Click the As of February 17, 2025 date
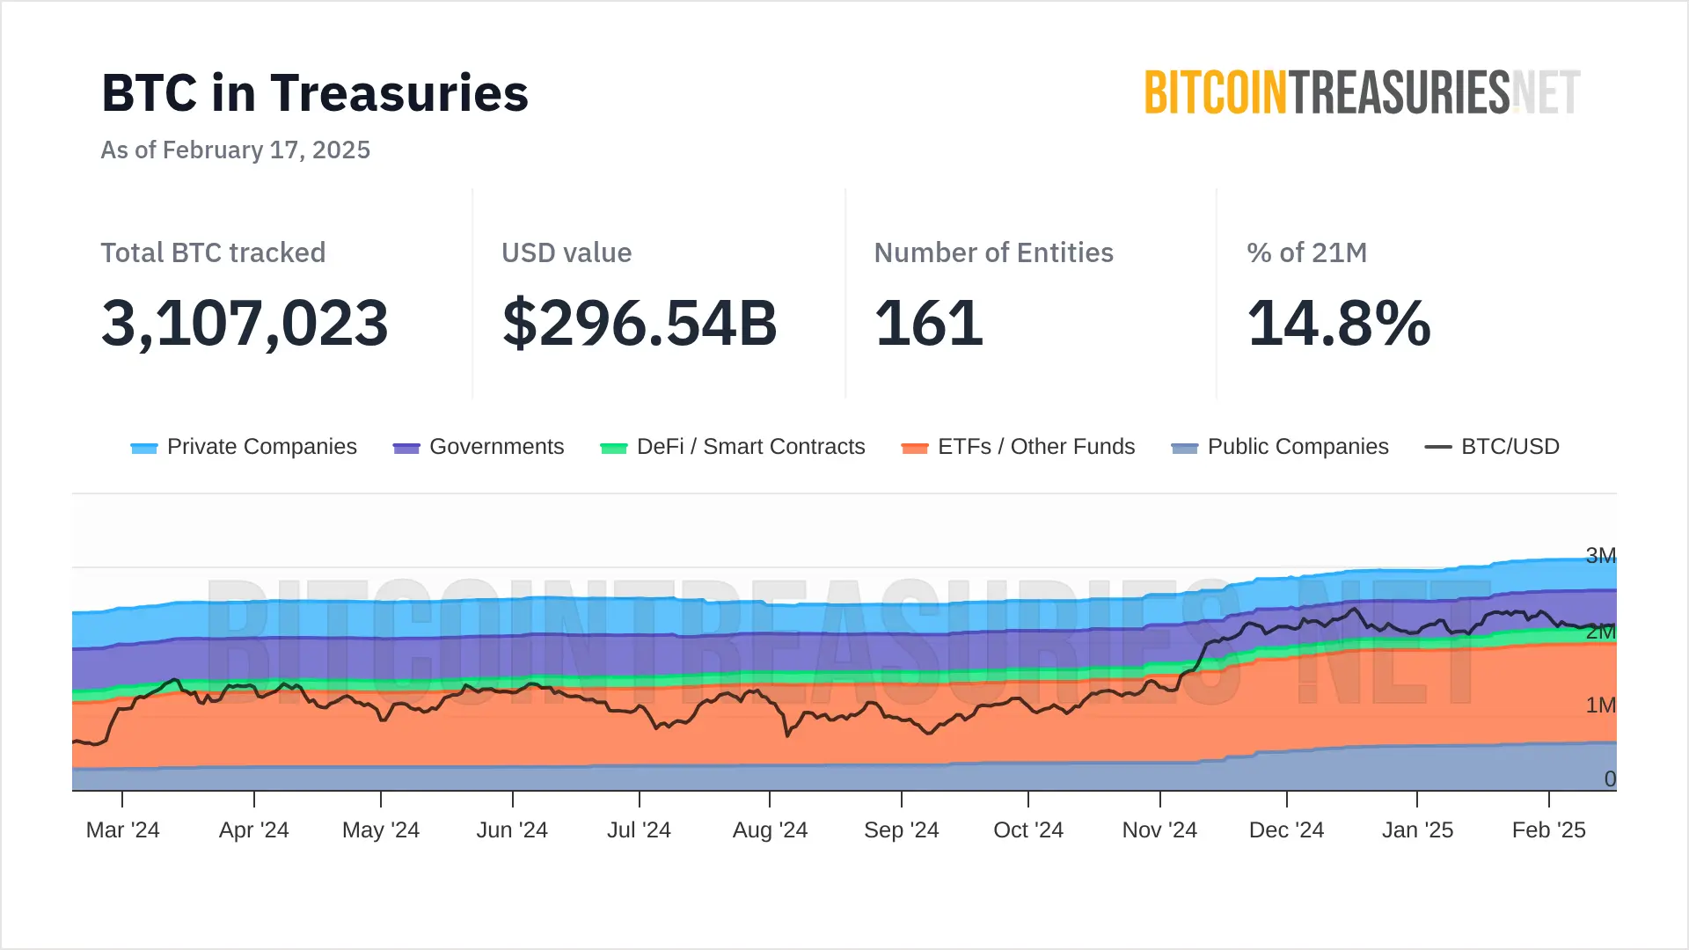The image size is (1689, 950). click(236, 150)
